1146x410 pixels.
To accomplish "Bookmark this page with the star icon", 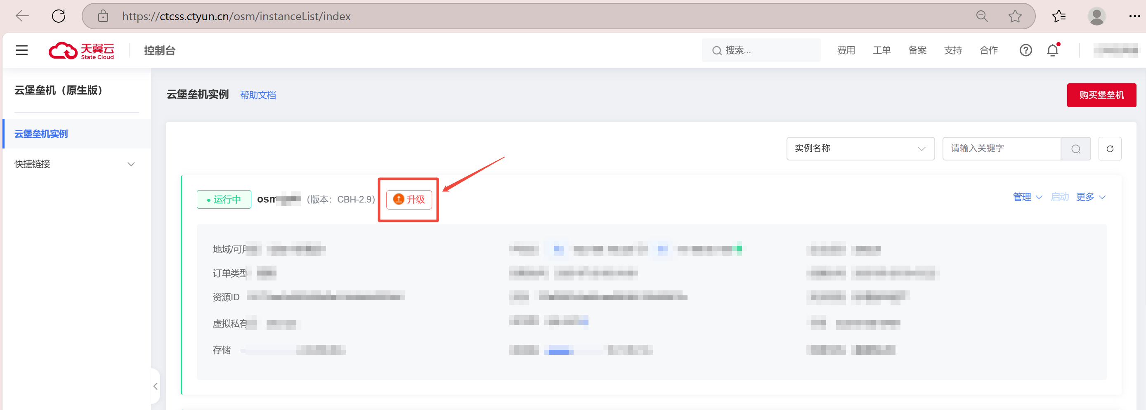I will pyautogui.click(x=1015, y=16).
